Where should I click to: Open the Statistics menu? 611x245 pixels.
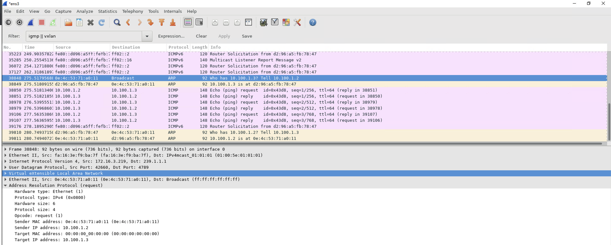107,11
